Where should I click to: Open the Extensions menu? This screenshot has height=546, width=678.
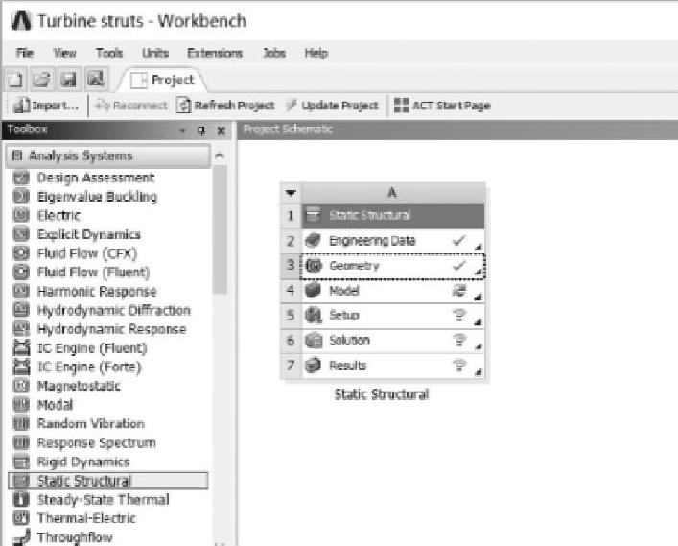215,53
